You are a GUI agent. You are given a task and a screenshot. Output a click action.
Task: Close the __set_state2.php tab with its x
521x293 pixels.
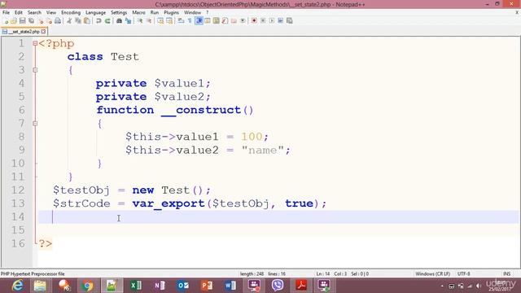coord(43,32)
